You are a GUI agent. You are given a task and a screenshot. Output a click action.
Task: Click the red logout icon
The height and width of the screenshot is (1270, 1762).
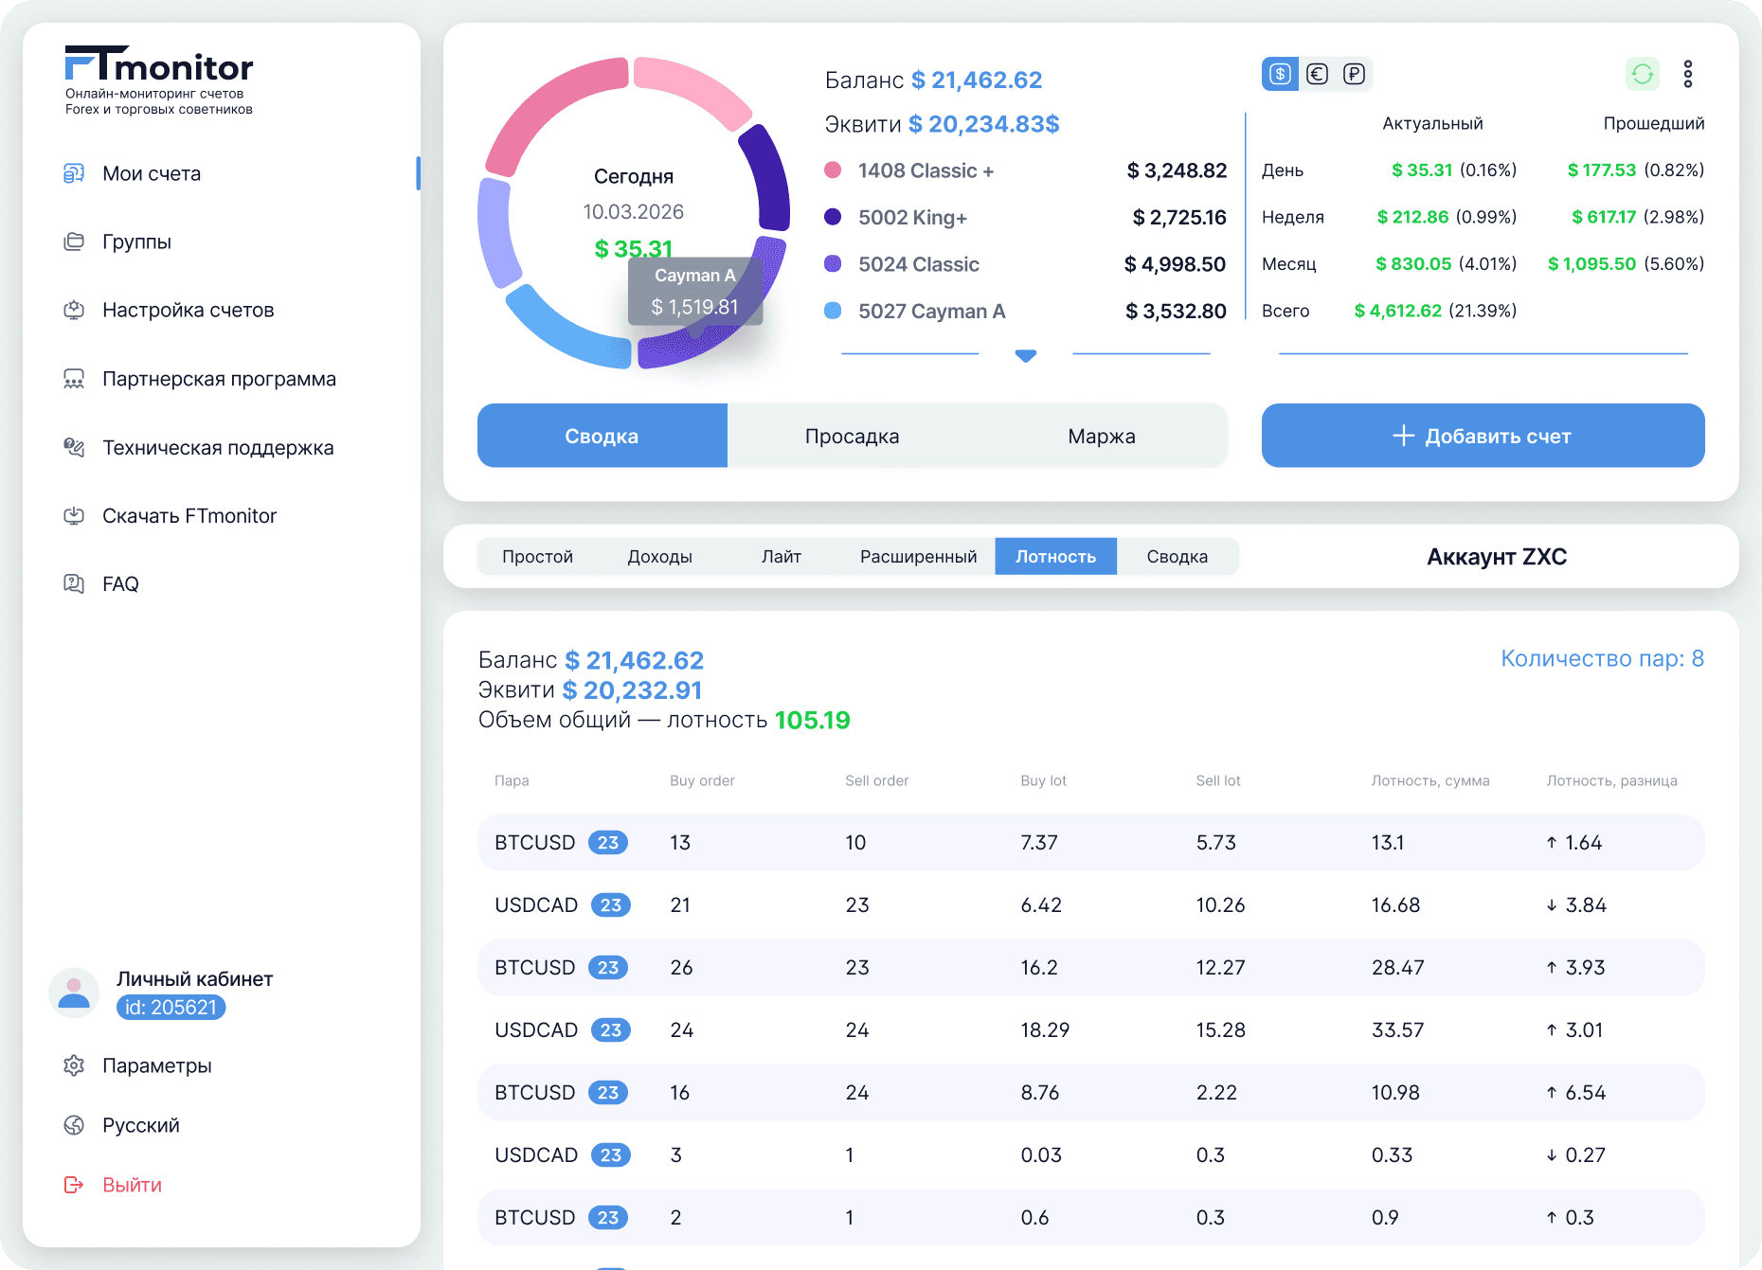pos(74,1185)
